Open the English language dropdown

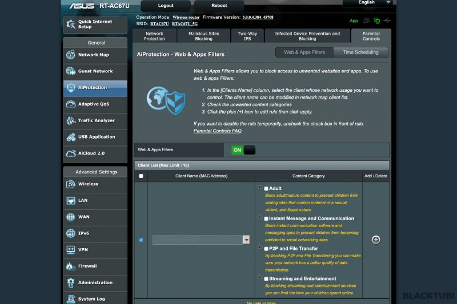coord(368,3)
